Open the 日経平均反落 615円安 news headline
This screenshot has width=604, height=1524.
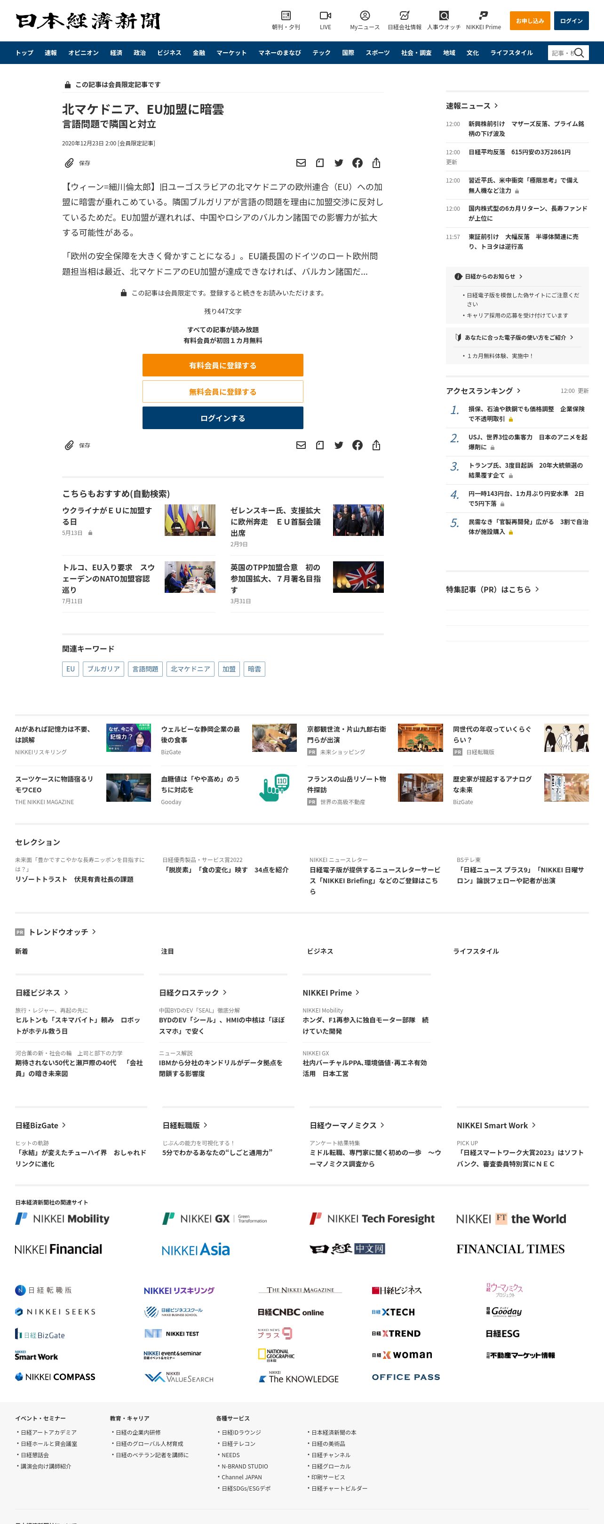point(519,152)
